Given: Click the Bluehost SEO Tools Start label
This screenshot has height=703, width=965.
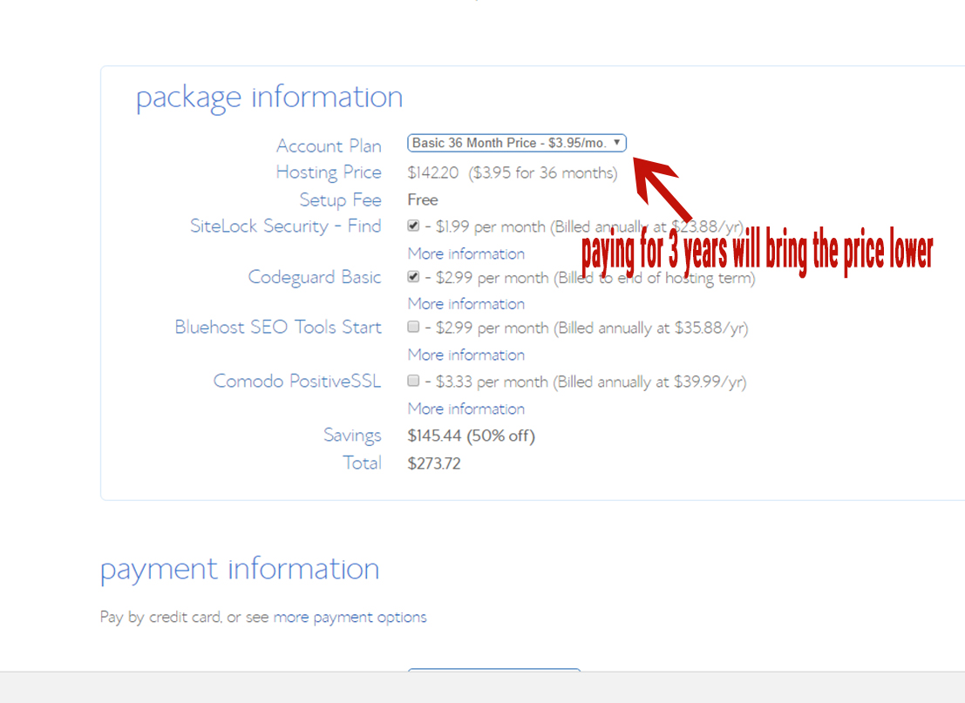Looking at the screenshot, I should coord(278,328).
